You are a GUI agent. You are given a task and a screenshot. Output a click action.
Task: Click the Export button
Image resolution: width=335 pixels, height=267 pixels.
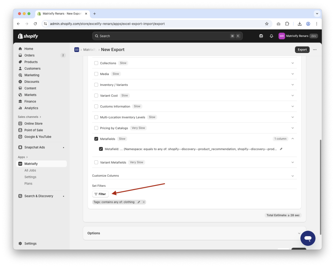[302, 49]
